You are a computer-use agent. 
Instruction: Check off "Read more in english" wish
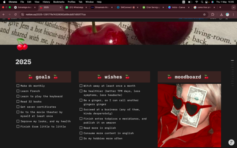(81, 128)
